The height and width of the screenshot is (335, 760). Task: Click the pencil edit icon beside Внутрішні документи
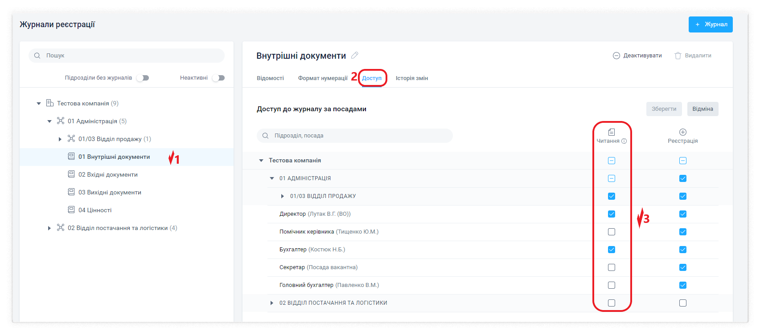pos(355,56)
